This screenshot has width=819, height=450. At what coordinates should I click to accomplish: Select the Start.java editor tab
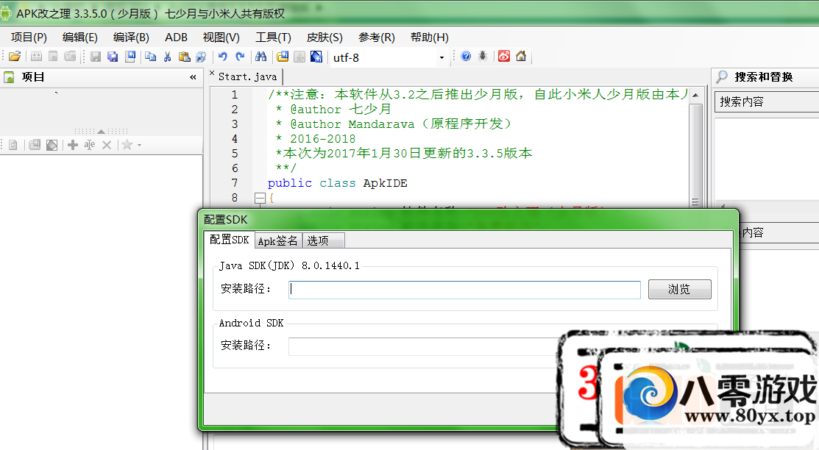click(x=247, y=76)
